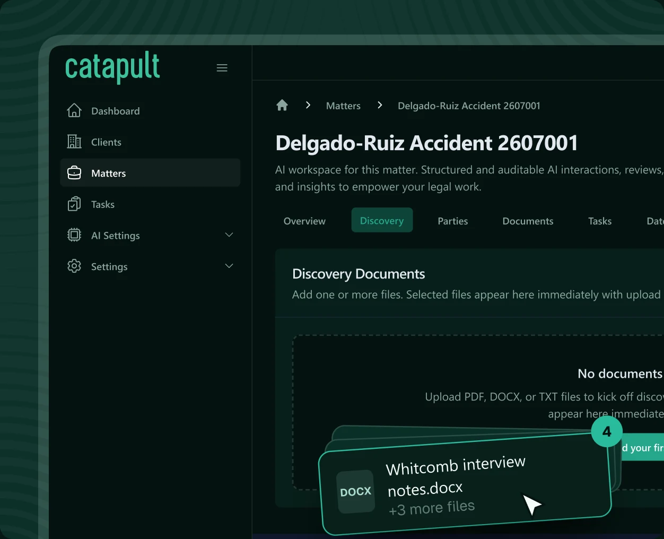Click the catapult logo
The image size is (664, 539).
pos(112,67)
